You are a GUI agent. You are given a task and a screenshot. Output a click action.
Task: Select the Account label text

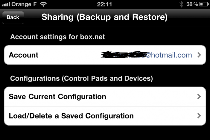tap(24, 55)
